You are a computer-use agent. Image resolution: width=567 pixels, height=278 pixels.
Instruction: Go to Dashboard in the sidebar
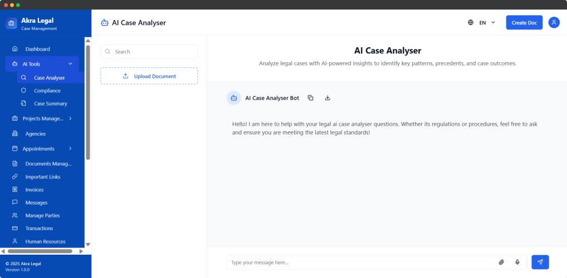pyautogui.click(x=37, y=49)
